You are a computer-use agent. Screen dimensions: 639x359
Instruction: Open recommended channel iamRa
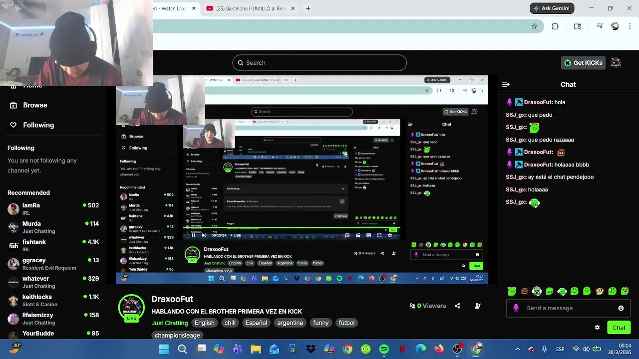pos(53,209)
